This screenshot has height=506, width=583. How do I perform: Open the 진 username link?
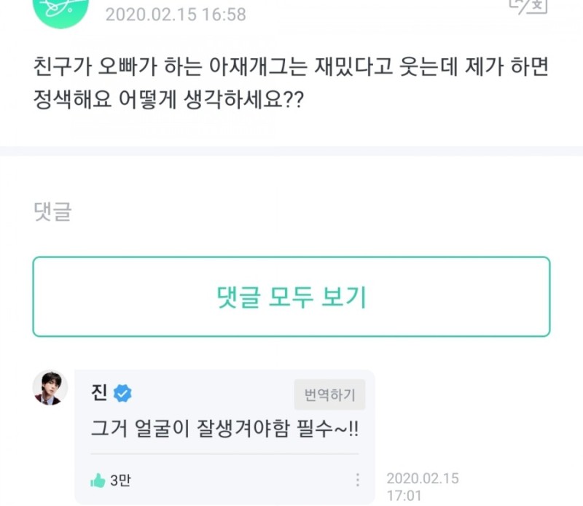100,394
